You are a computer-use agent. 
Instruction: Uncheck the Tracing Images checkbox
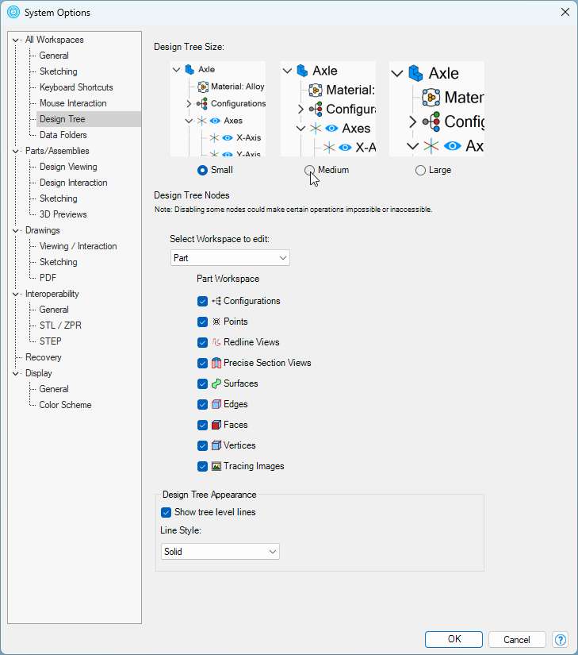coord(202,466)
